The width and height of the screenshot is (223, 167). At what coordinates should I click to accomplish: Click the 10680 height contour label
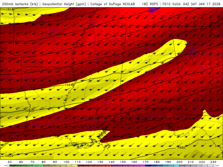click(x=181, y=148)
